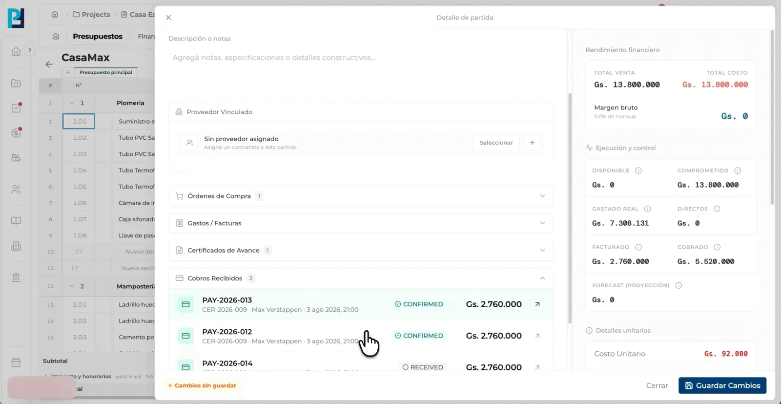Show info for DIRECTOS
Screen dimensions: 781x404
717,209
